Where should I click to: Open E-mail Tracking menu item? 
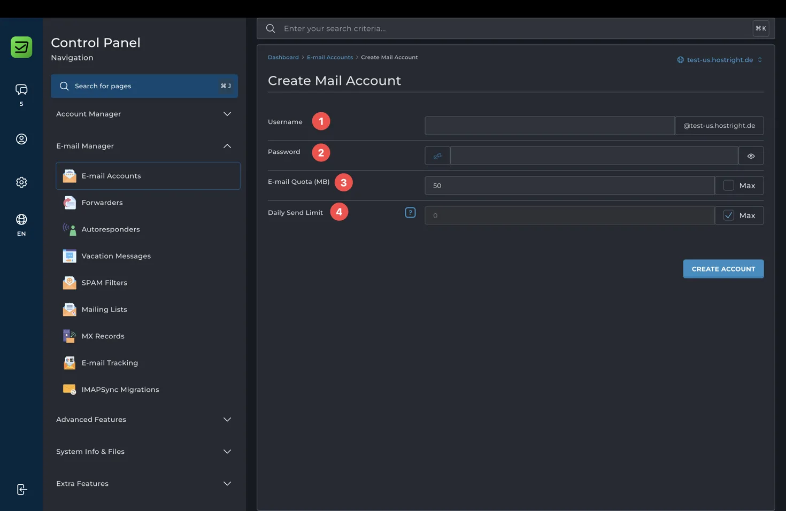(148, 363)
